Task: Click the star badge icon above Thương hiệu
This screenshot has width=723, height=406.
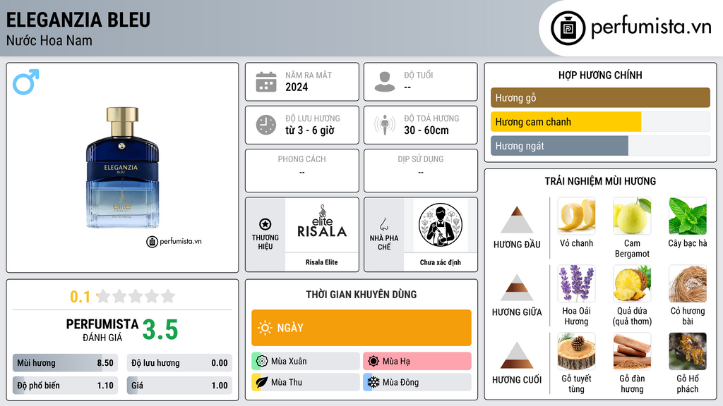Action: pos(265,224)
